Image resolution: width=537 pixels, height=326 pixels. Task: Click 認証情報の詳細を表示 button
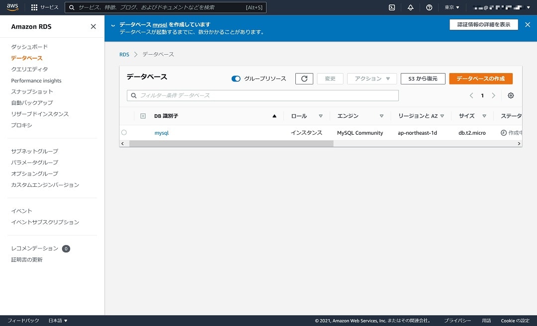point(484,25)
